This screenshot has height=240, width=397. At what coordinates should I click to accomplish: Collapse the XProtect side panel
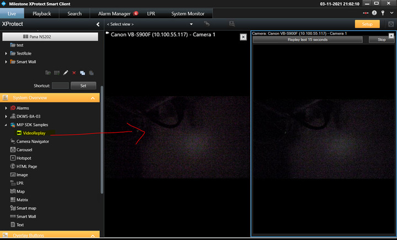tap(98, 25)
